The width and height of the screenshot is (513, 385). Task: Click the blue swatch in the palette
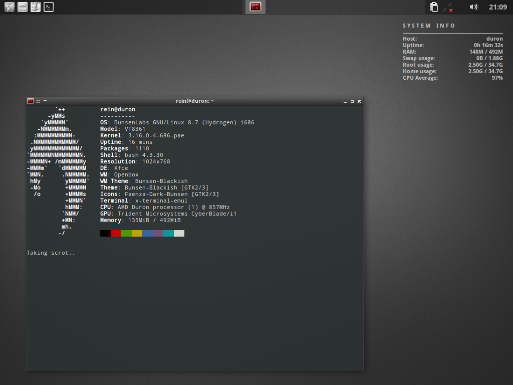(147, 234)
